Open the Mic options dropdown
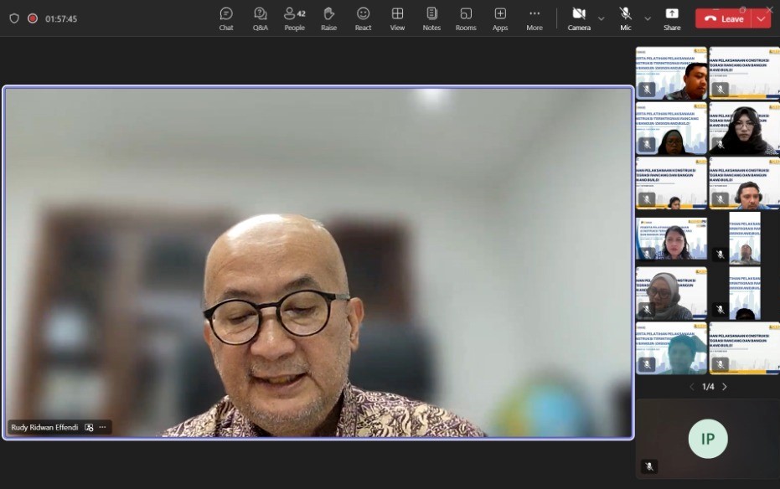 tap(647, 18)
